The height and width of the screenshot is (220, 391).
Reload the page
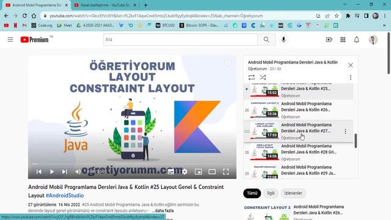(x=24, y=16)
